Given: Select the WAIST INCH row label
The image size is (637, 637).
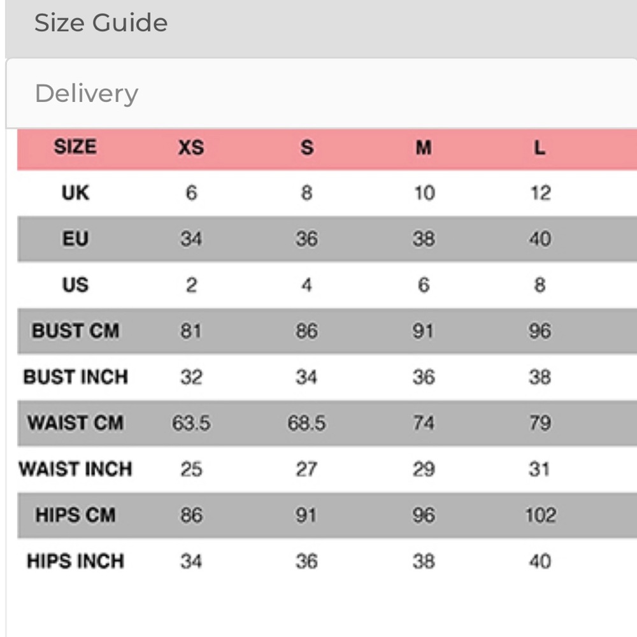Looking at the screenshot, I should point(75,469).
